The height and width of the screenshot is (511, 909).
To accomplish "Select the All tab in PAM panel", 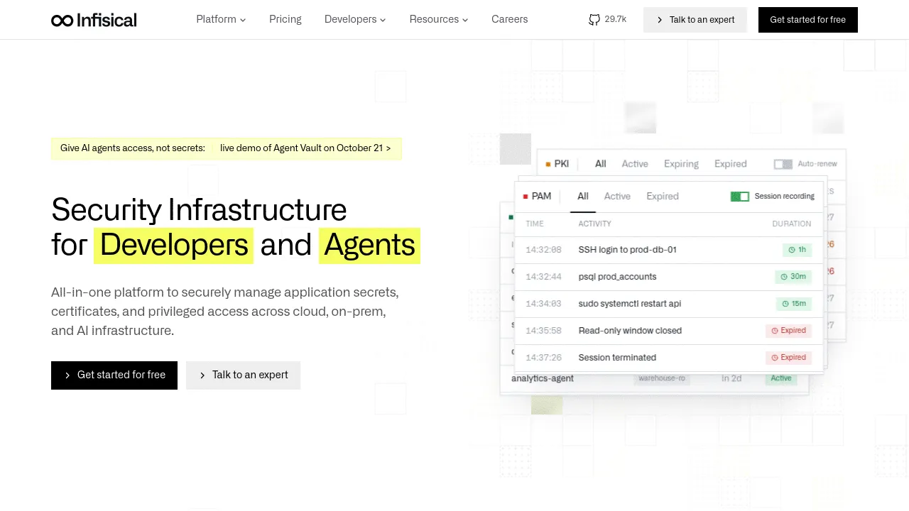I will 583,197.
